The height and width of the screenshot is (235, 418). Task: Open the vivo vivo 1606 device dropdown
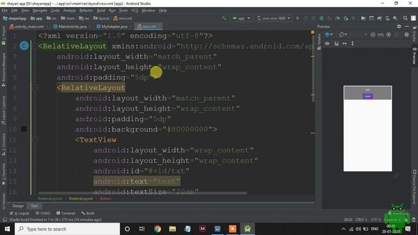pos(274,18)
